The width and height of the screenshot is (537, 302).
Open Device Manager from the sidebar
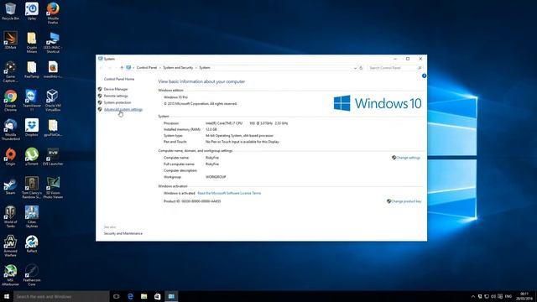click(x=116, y=89)
